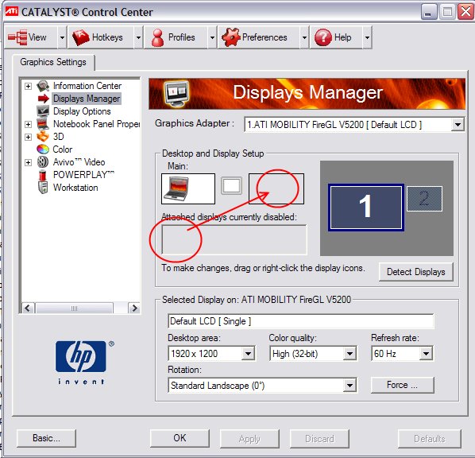Click the Force button
The height and width of the screenshot is (458, 475).
click(x=402, y=385)
